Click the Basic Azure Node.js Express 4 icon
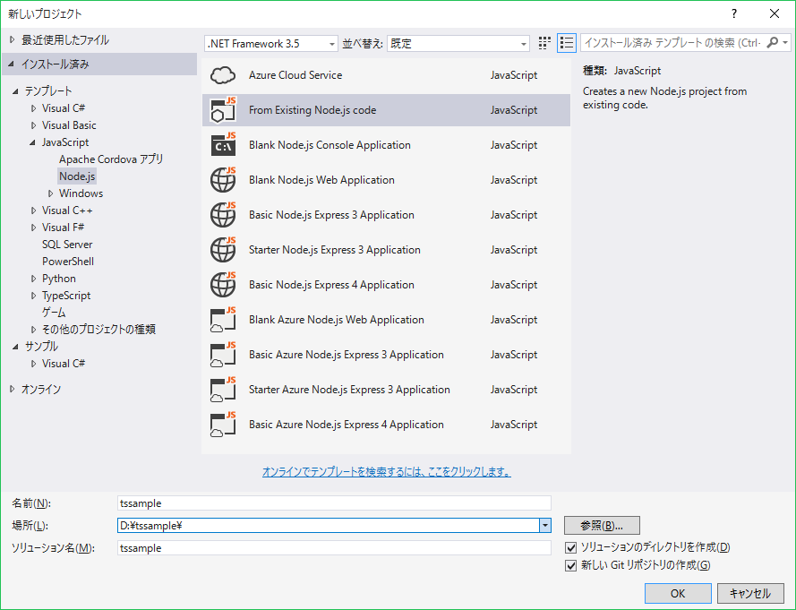 click(x=222, y=425)
